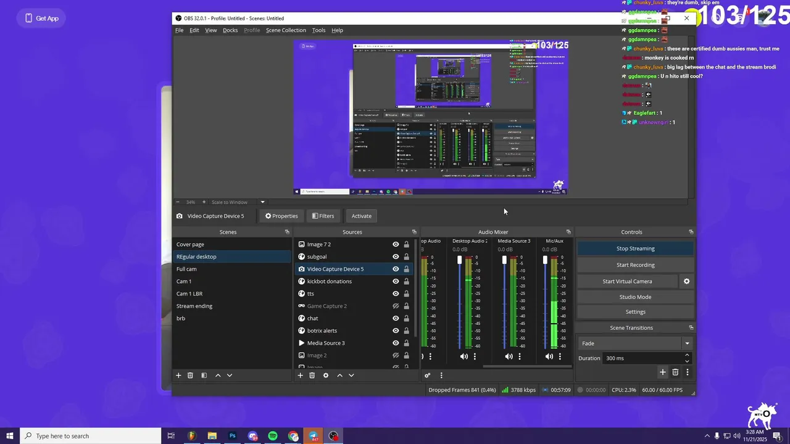Open scene filters icon in Scenes panel
This screenshot has width=790, height=444.
[204, 375]
